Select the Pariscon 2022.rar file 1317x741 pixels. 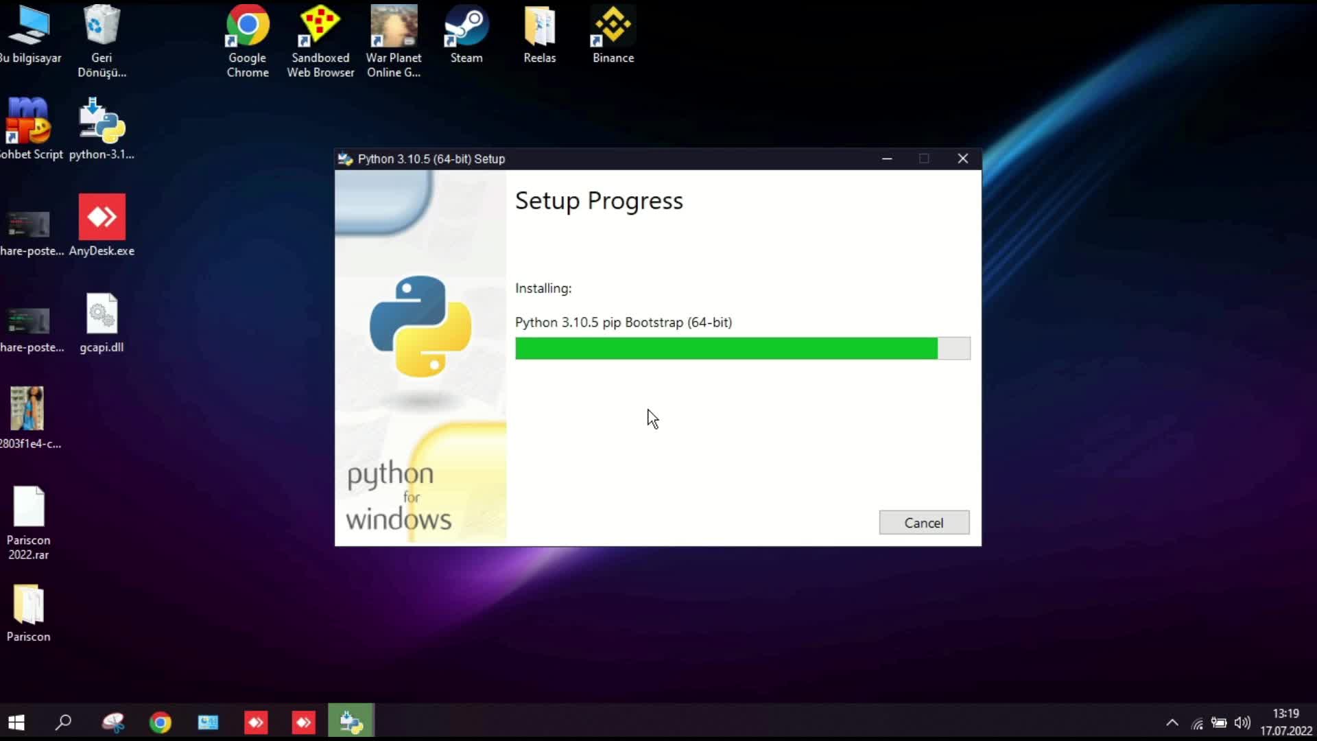[x=28, y=508]
